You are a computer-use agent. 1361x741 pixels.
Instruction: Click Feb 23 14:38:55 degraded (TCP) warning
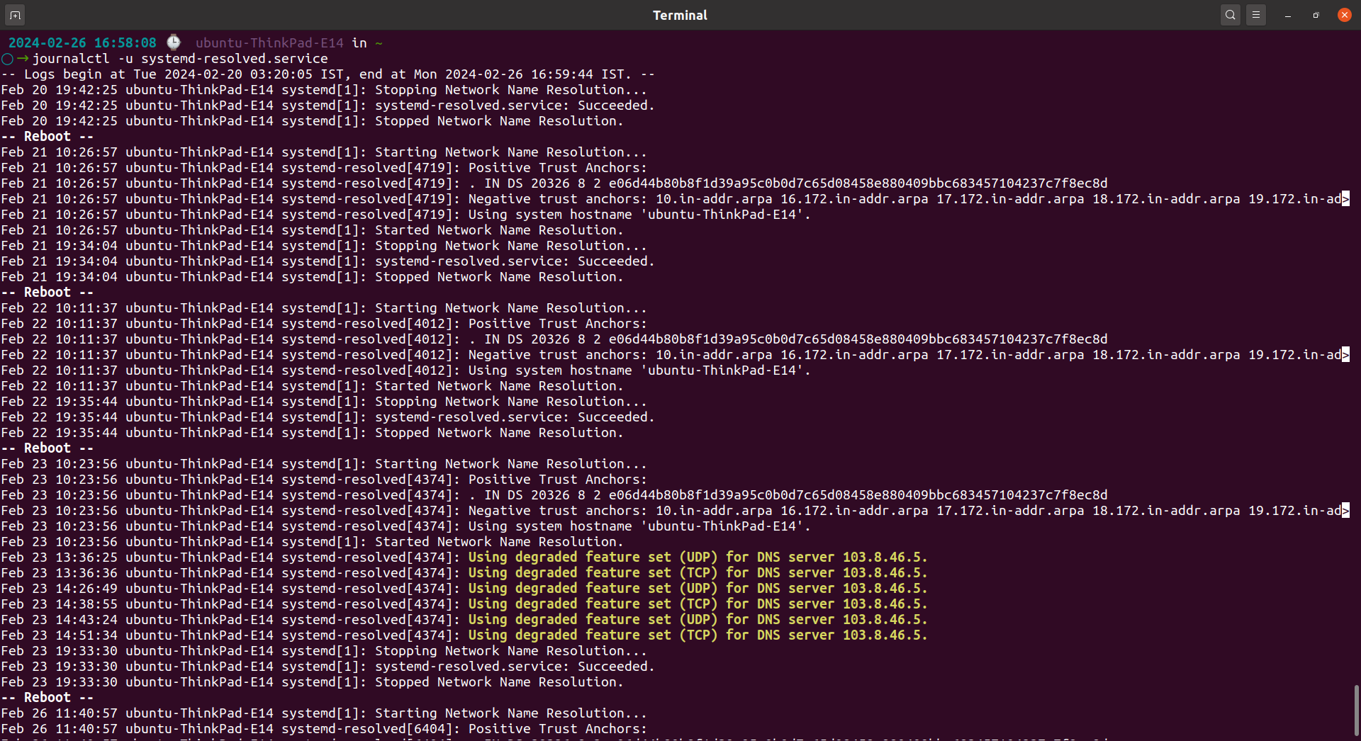coord(464,604)
